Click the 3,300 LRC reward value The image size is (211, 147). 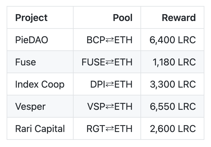tap(173, 84)
